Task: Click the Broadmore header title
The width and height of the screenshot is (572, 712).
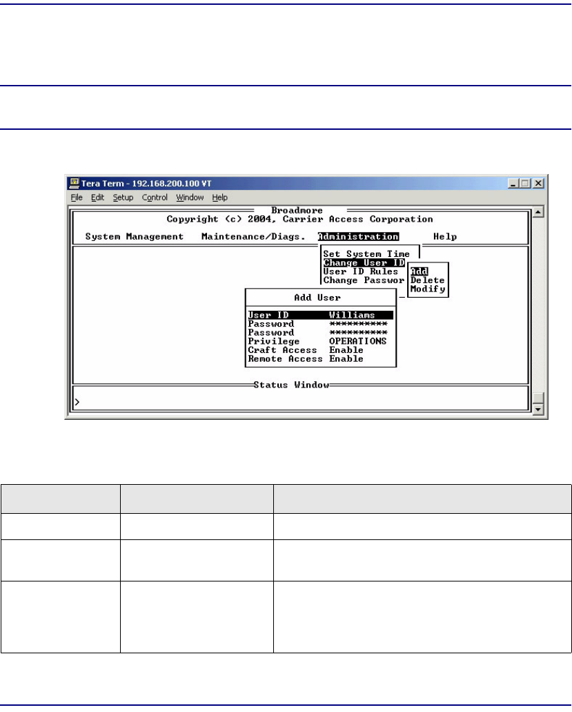Action: pos(297,210)
